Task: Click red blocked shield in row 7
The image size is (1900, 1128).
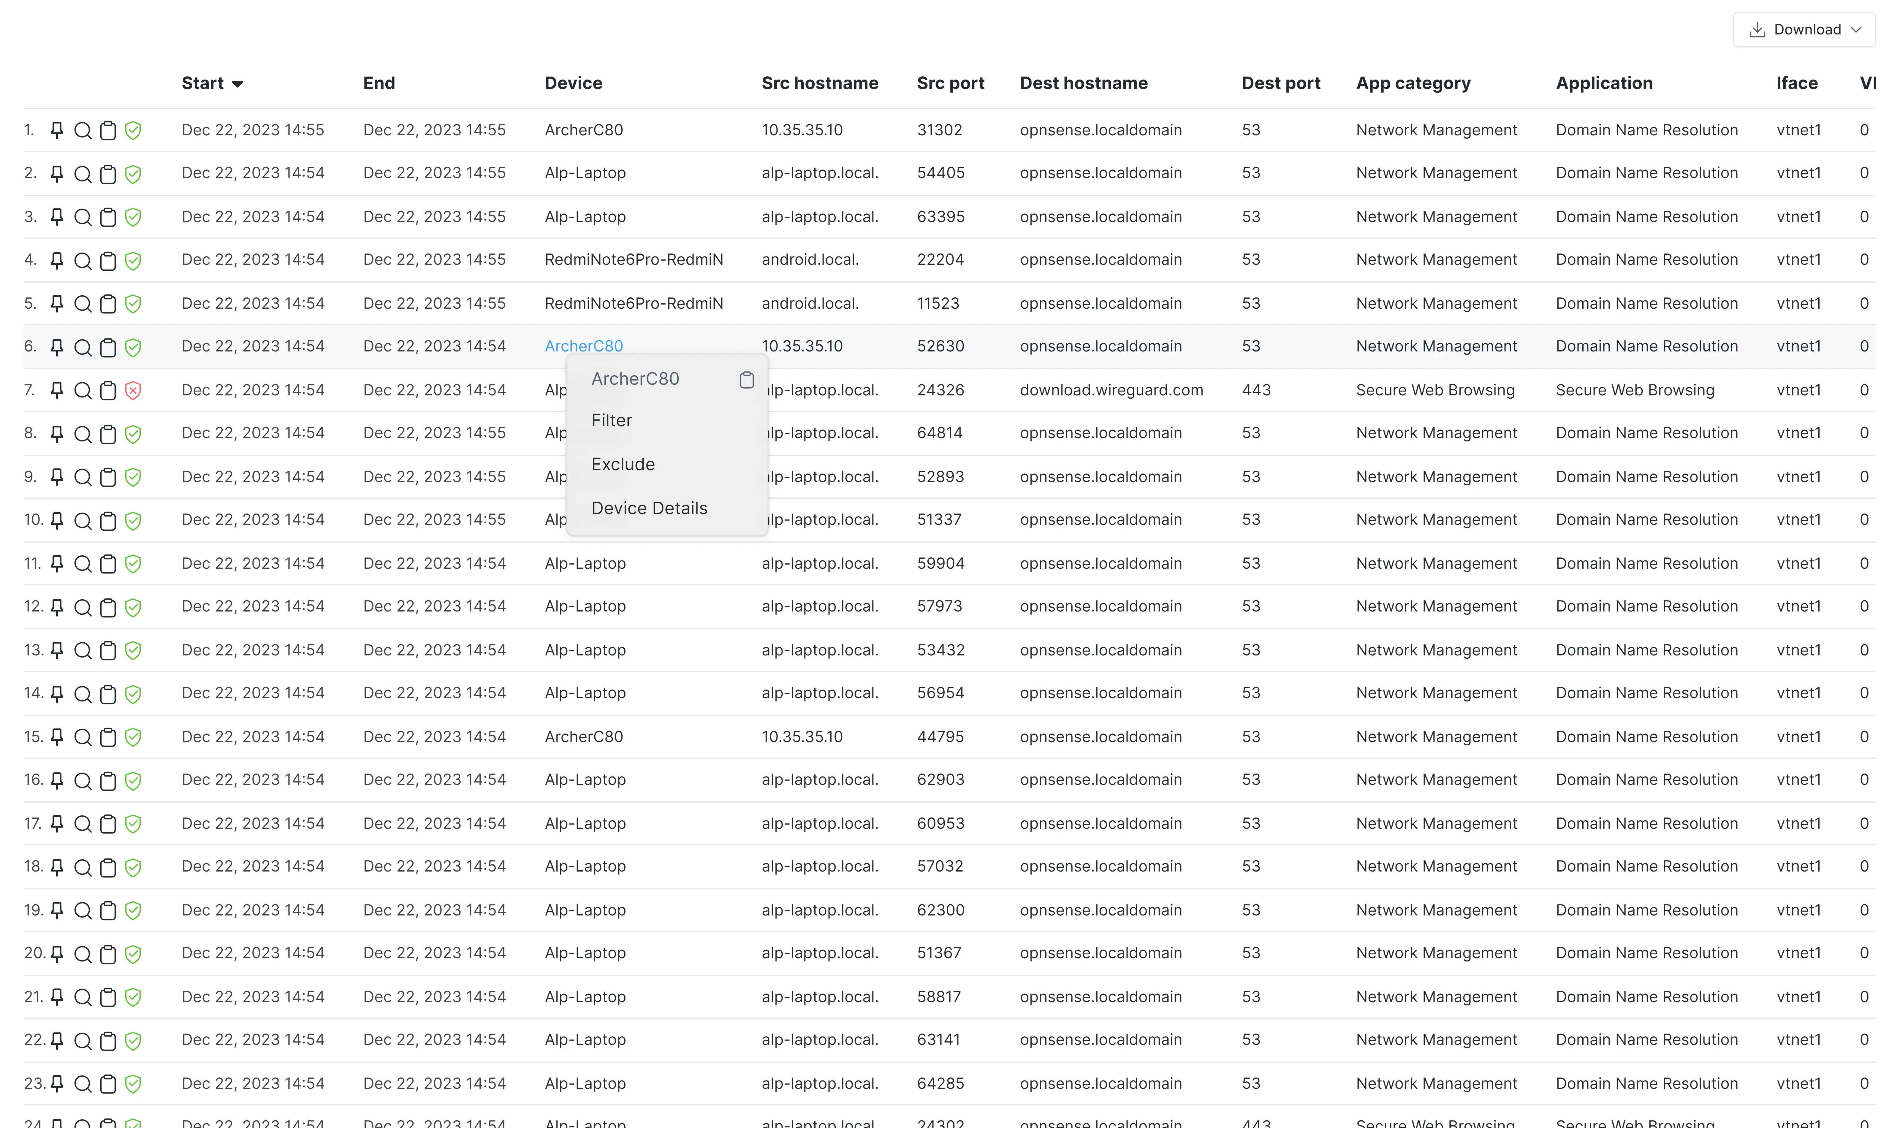Action: click(x=133, y=391)
